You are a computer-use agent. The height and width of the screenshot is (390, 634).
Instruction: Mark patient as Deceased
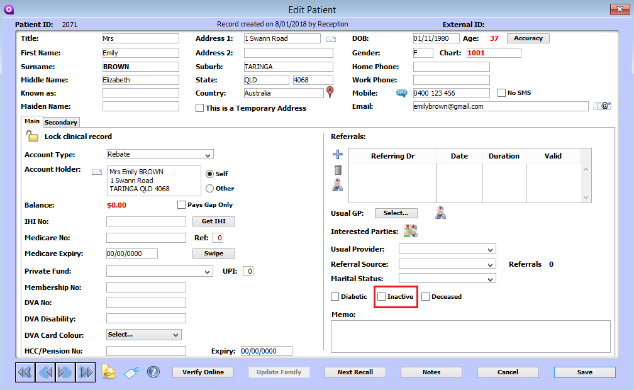pos(425,296)
